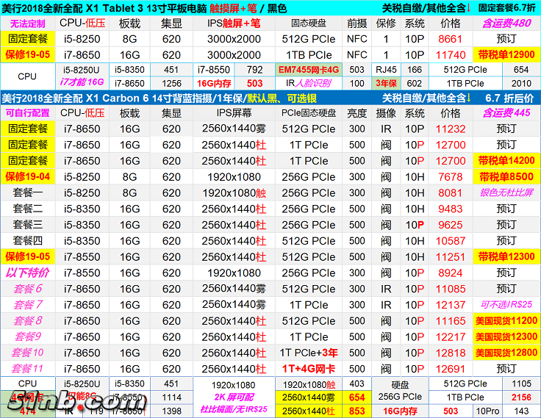
Task: Select the red '1T+4G网卡' cell
Action: click(309, 368)
